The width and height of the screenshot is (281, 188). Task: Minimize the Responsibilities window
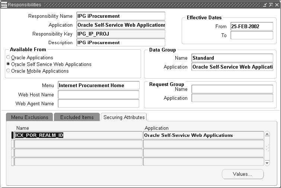pyautogui.click(x=265, y=5)
